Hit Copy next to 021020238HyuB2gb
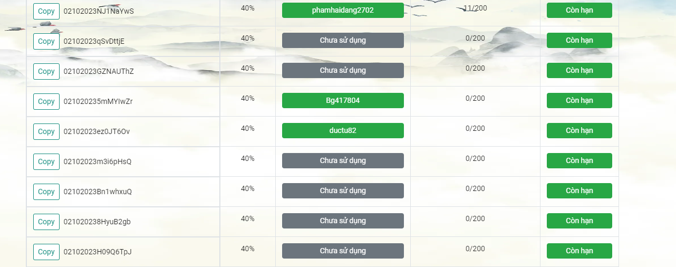676x267 pixels. pos(46,222)
